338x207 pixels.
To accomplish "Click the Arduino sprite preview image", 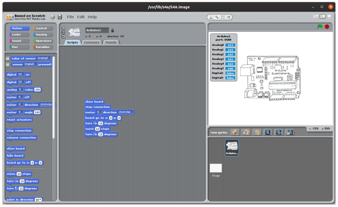I will [75, 32].
